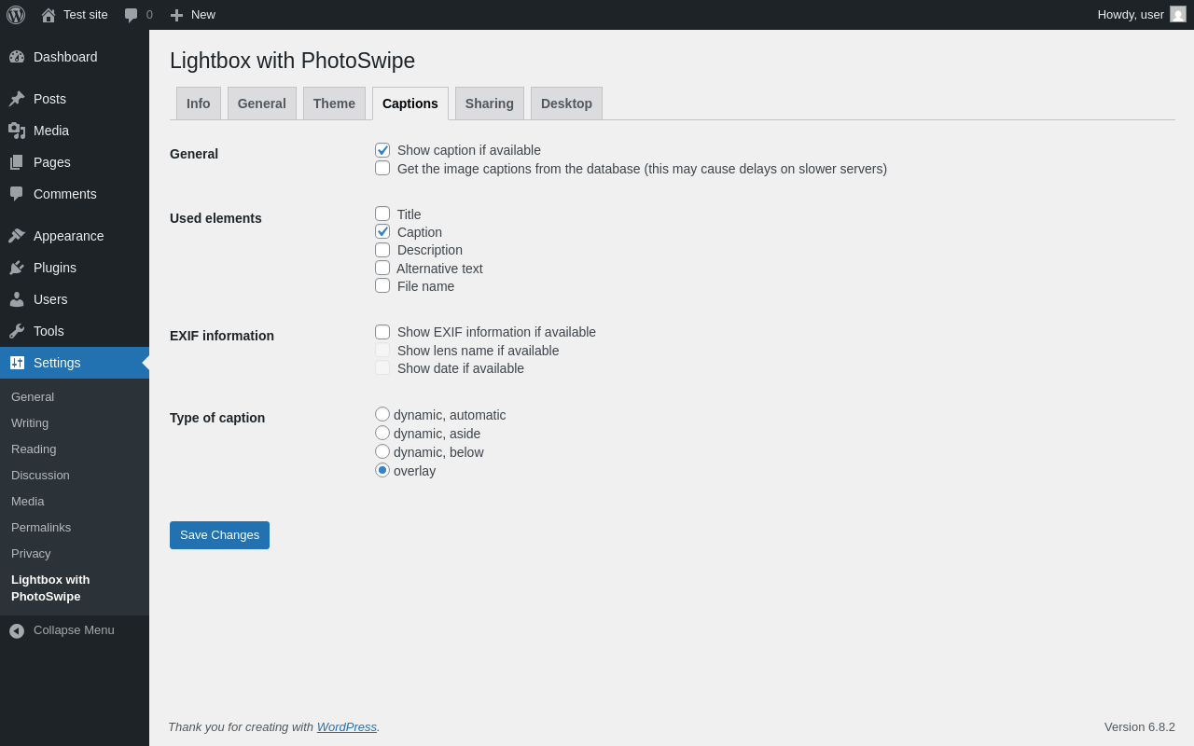Screen dimensions: 1194x746
Task: Click the Users person icon
Action: pos(17,299)
